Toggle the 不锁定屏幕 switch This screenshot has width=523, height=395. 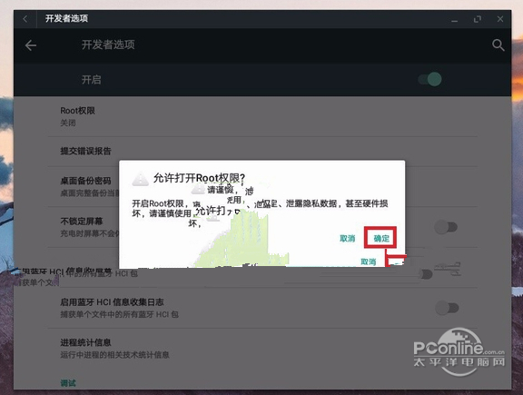pos(446,227)
